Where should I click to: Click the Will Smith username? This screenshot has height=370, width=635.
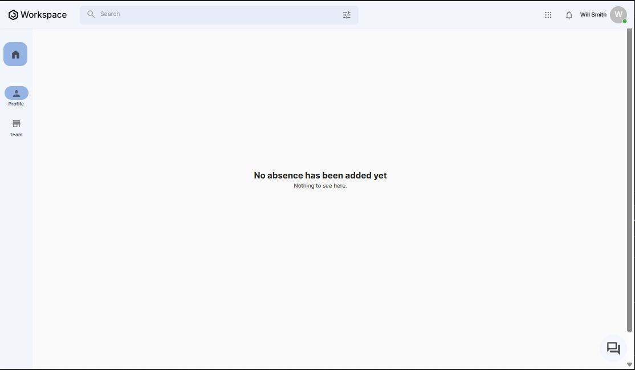(593, 15)
